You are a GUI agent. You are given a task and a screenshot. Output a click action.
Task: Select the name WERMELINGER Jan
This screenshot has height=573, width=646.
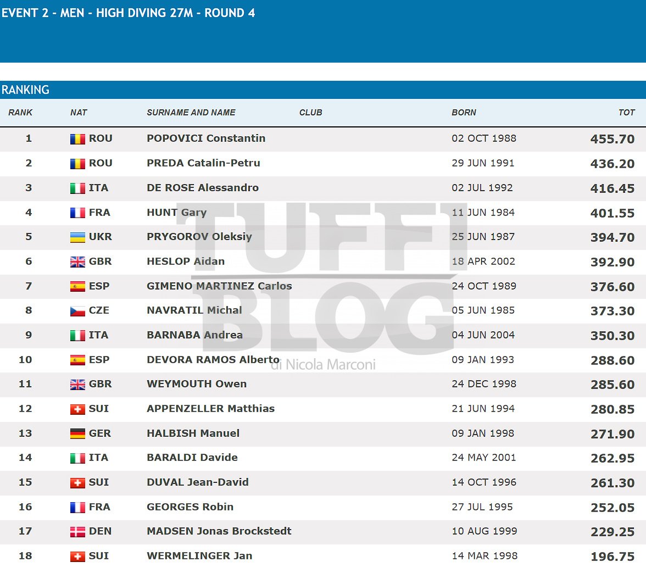[200, 556]
